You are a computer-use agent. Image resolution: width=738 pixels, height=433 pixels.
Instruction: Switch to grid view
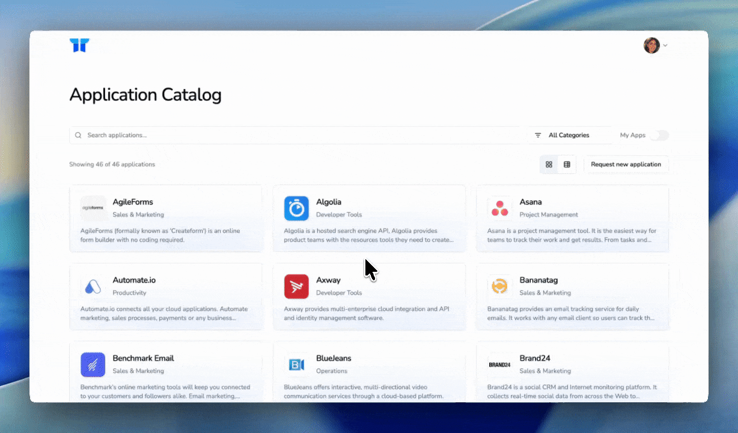click(549, 164)
